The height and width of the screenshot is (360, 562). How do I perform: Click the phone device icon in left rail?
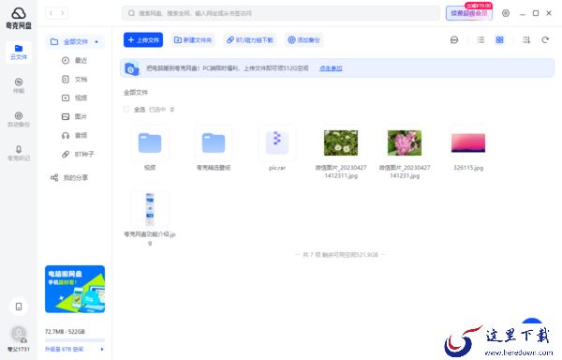click(x=19, y=307)
